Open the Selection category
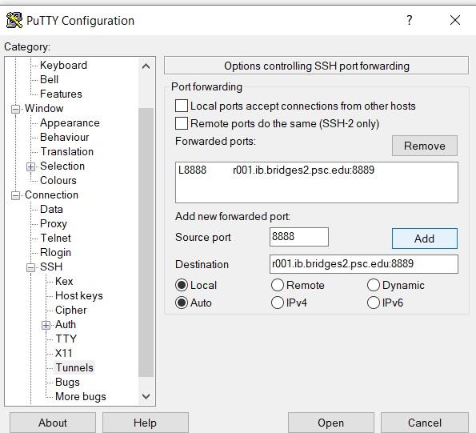476x433 pixels. (x=62, y=166)
